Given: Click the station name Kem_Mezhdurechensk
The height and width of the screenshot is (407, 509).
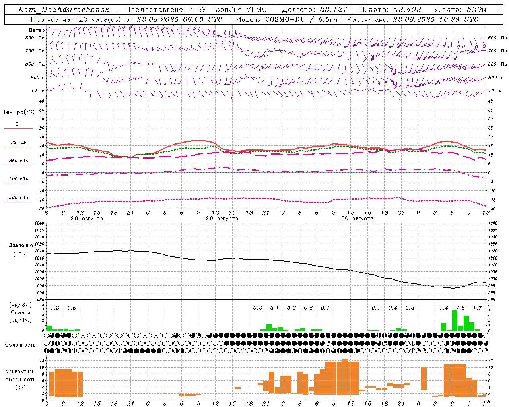Looking at the screenshot, I should tap(64, 10).
